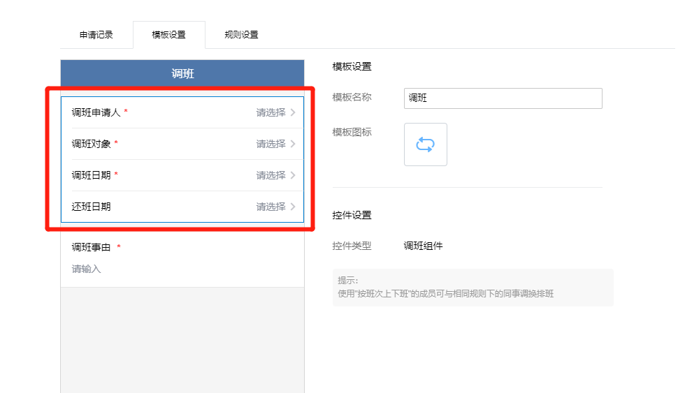
Task: Click the 提示 hint text box
Action: coord(473,288)
